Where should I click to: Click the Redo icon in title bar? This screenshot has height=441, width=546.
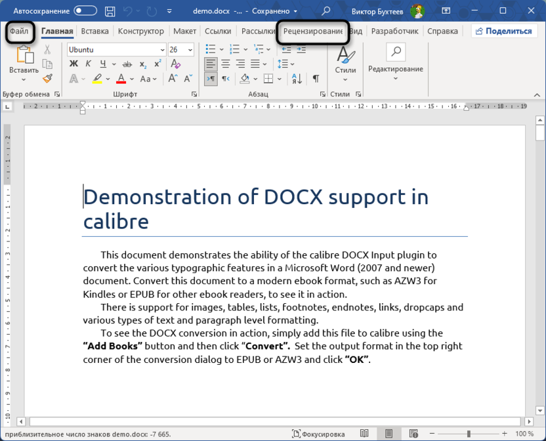152,11
